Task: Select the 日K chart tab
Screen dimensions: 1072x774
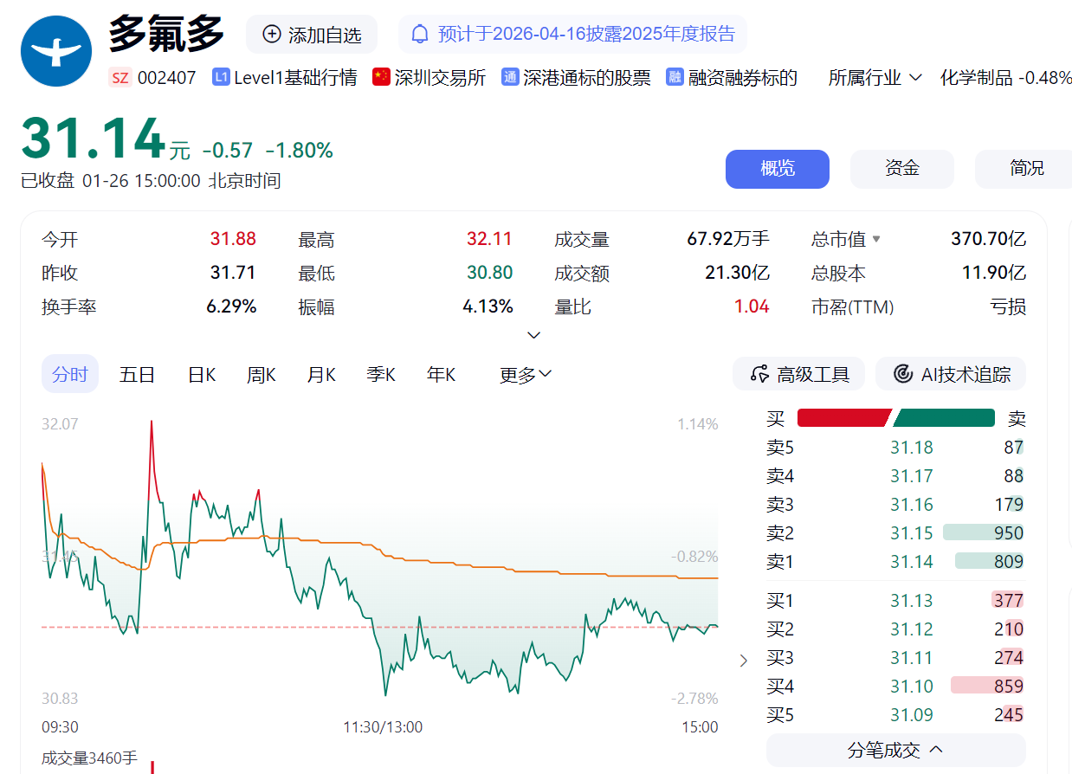Action: pyautogui.click(x=202, y=374)
